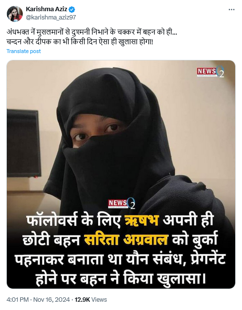Click the 4:01 PM timestamp
This screenshot has height=310, width=242.
pos(17,299)
